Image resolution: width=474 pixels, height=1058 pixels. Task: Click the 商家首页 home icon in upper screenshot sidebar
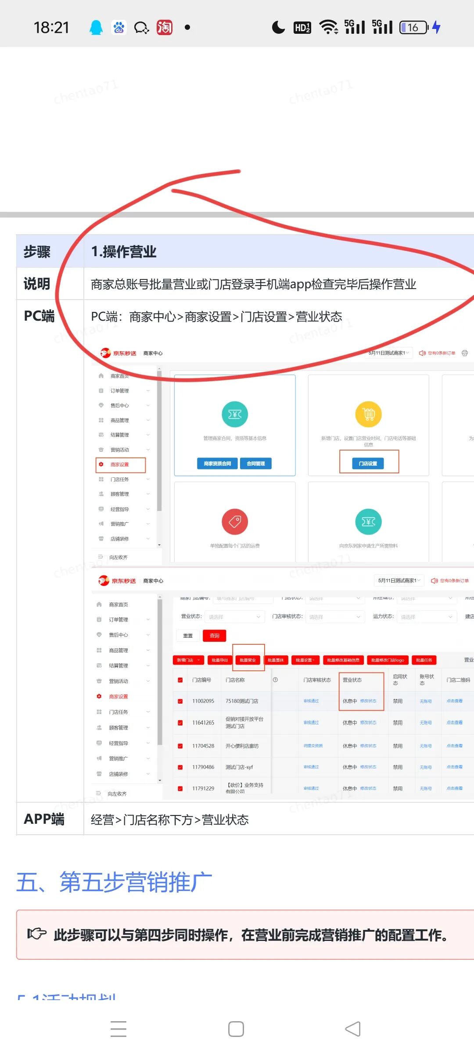pyautogui.click(x=101, y=376)
